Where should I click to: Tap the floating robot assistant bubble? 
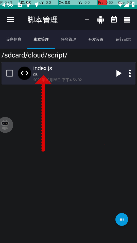5,125
